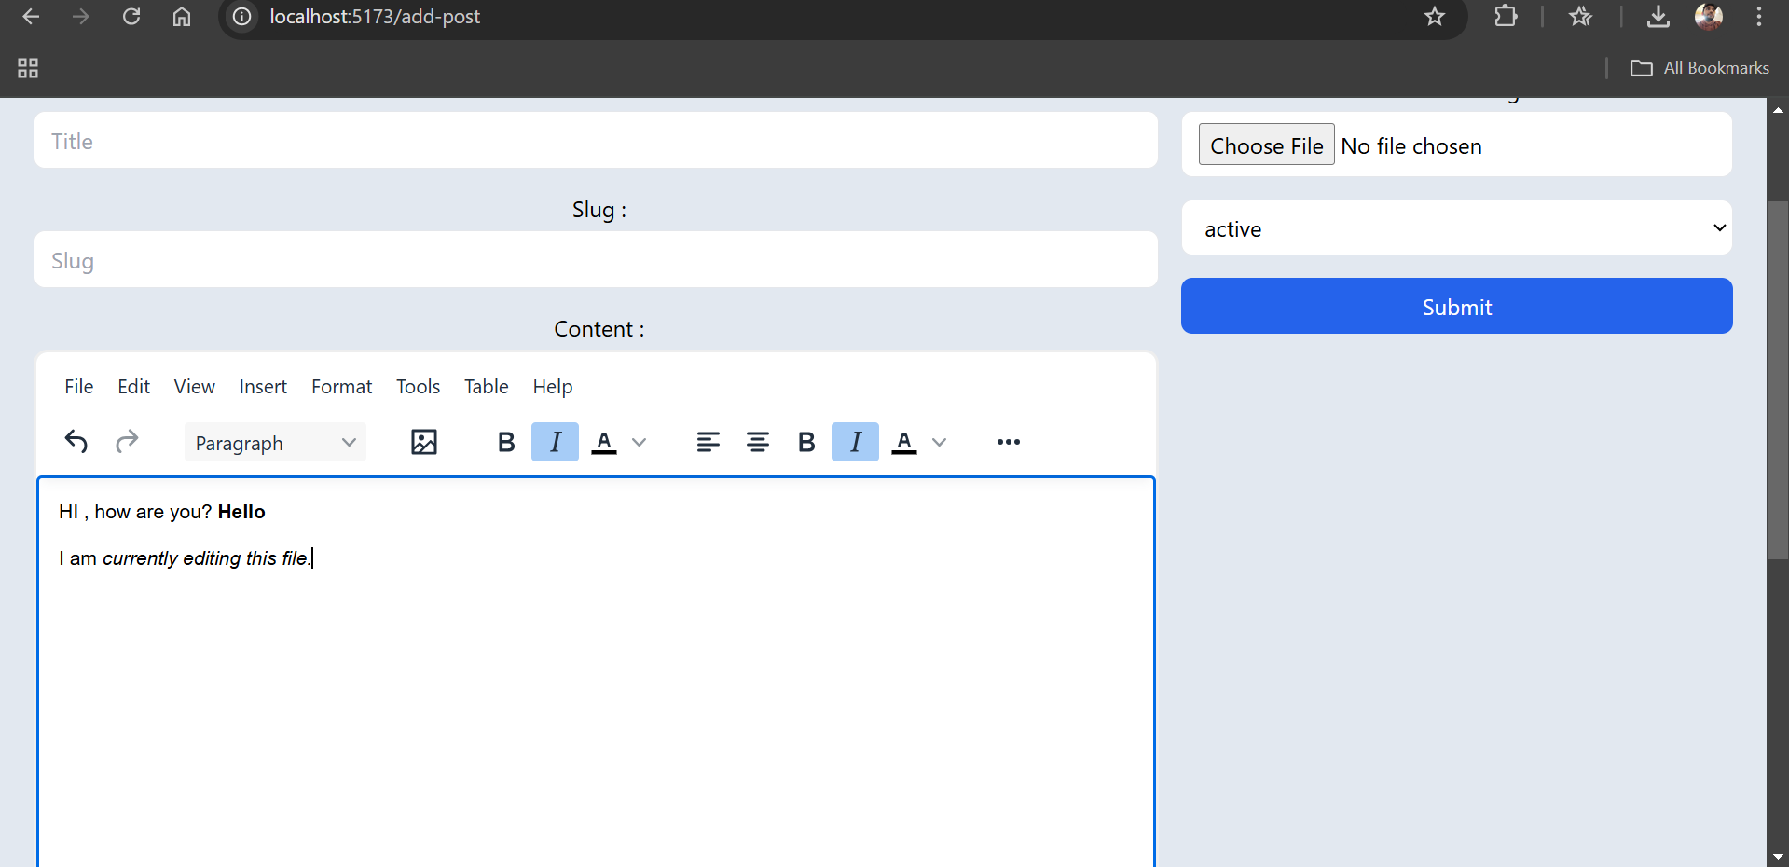
Task: Click the align center icon
Action: 758,442
